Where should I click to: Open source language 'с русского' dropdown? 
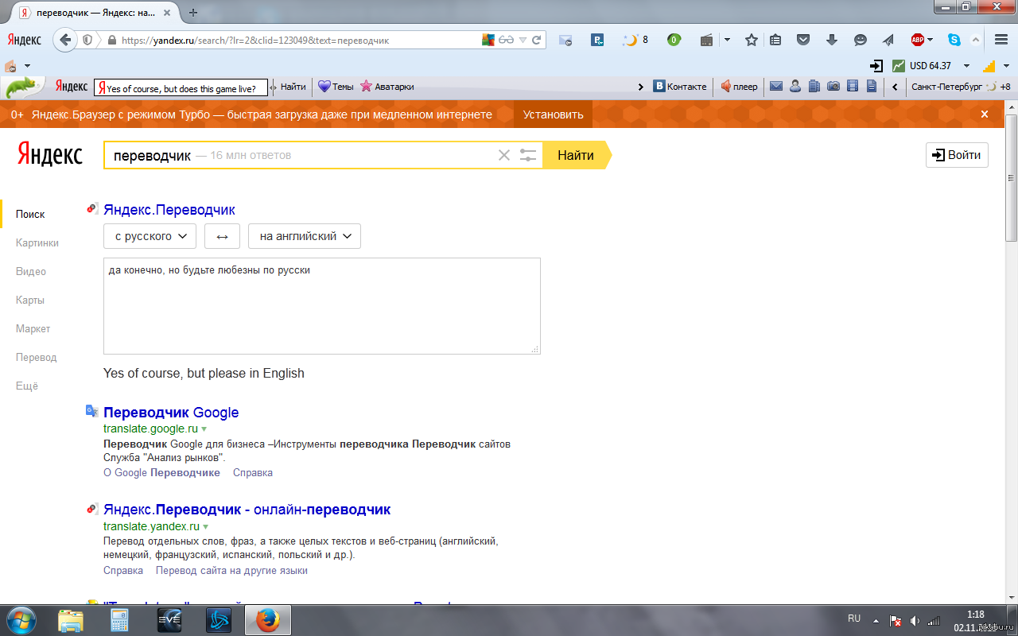[x=150, y=236]
